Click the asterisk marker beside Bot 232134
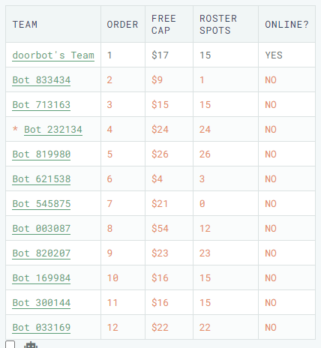Image resolution: width=321 pixels, height=348 pixels. pyautogui.click(x=15, y=129)
